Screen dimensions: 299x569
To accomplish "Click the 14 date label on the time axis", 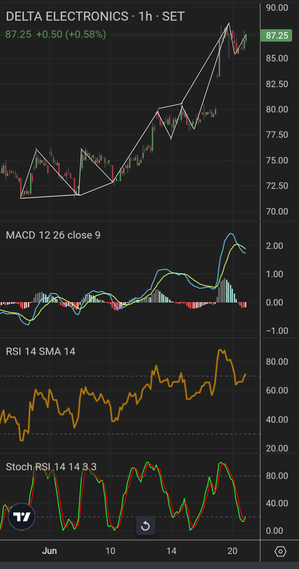I will click(x=171, y=551).
